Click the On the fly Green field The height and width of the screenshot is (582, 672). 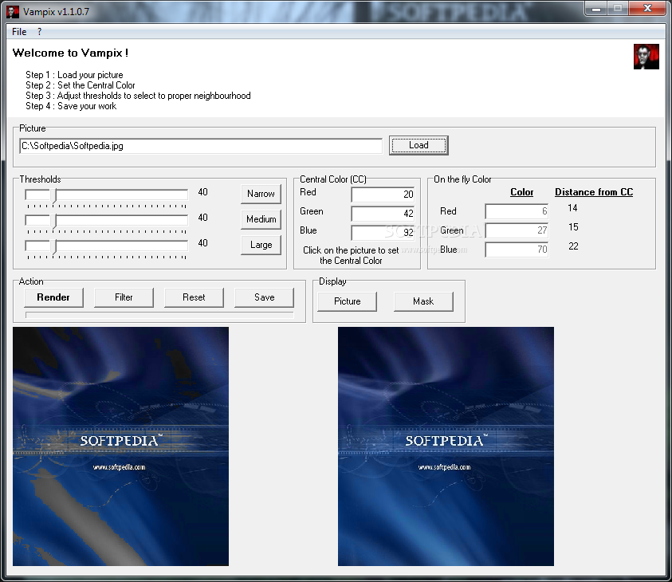(517, 230)
